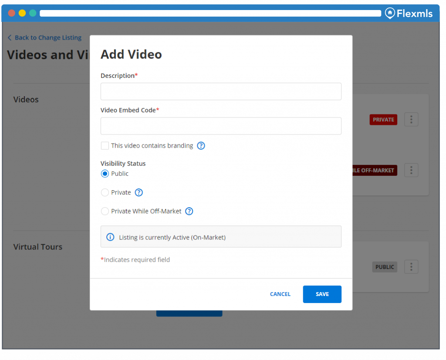Click info icon in listing status notice
The width and height of the screenshot is (446, 360).
click(x=110, y=237)
